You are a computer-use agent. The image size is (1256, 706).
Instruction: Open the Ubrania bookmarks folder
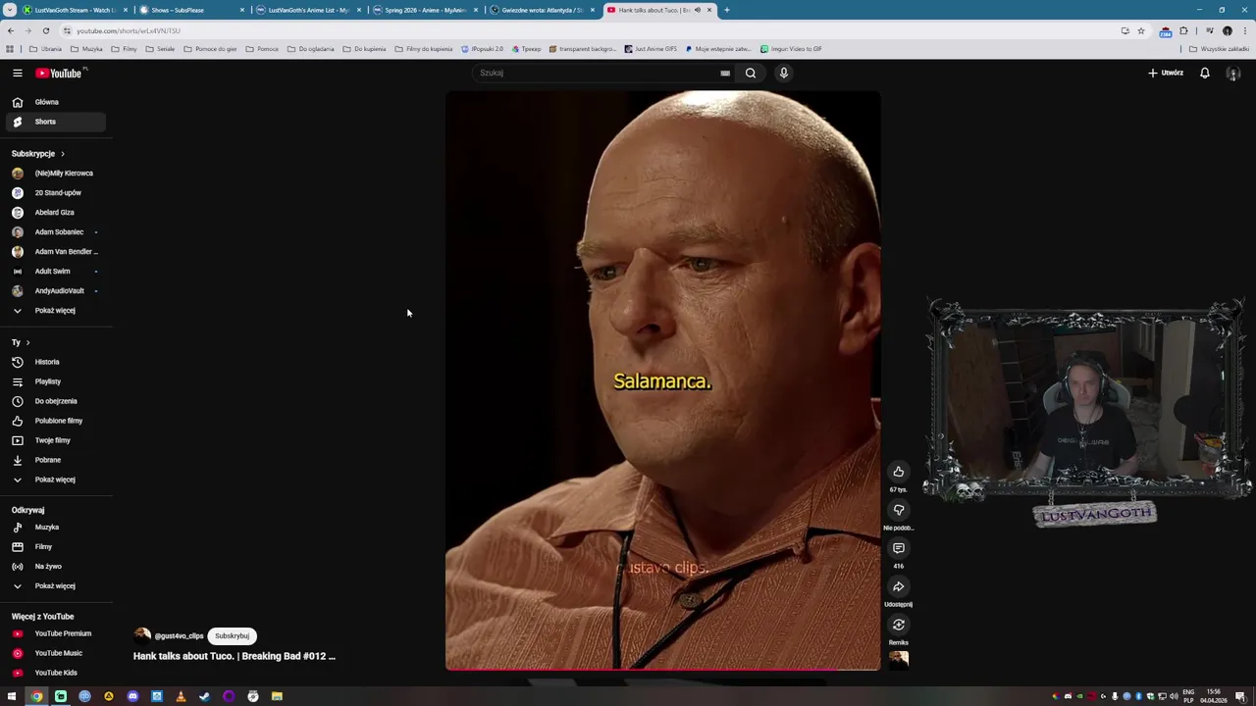click(x=45, y=49)
